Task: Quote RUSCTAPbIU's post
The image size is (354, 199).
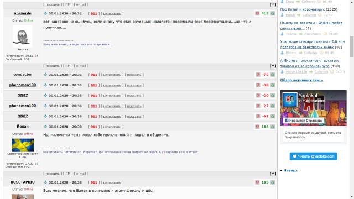Action: (112, 182)
